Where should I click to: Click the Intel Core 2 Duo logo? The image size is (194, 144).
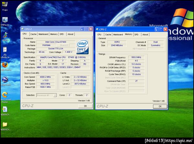(82, 47)
